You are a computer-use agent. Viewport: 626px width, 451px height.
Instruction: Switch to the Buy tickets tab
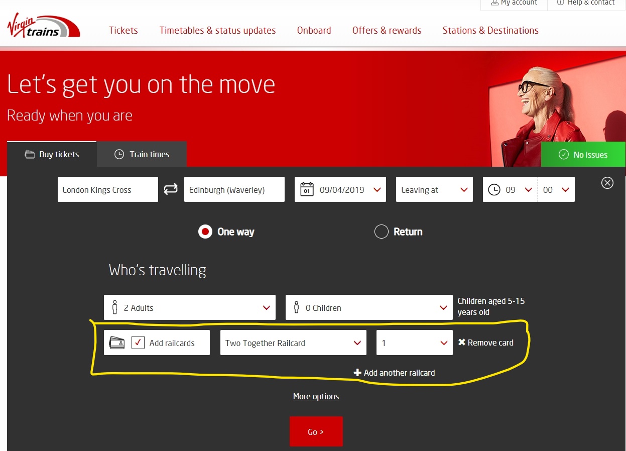point(52,154)
